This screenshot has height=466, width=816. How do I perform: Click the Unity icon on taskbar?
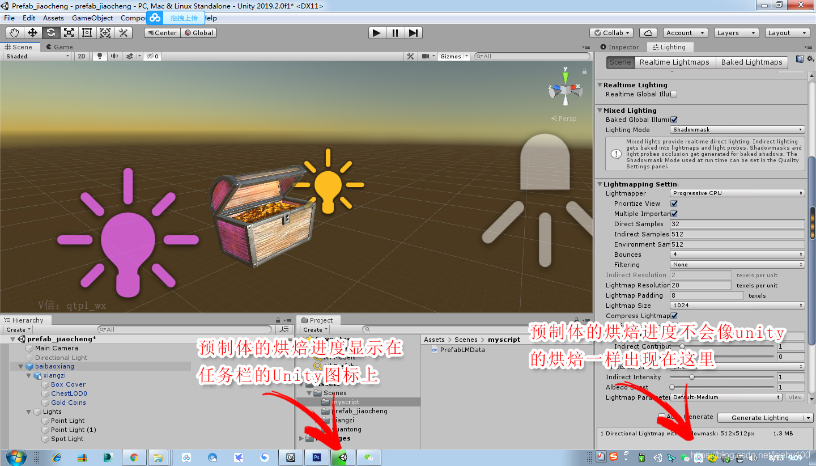(343, 457)
